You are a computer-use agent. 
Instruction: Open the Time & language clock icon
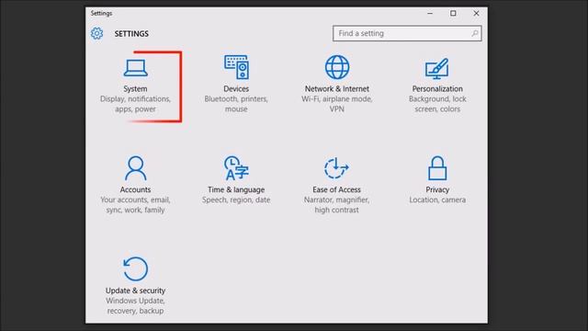tap(236, 168)
